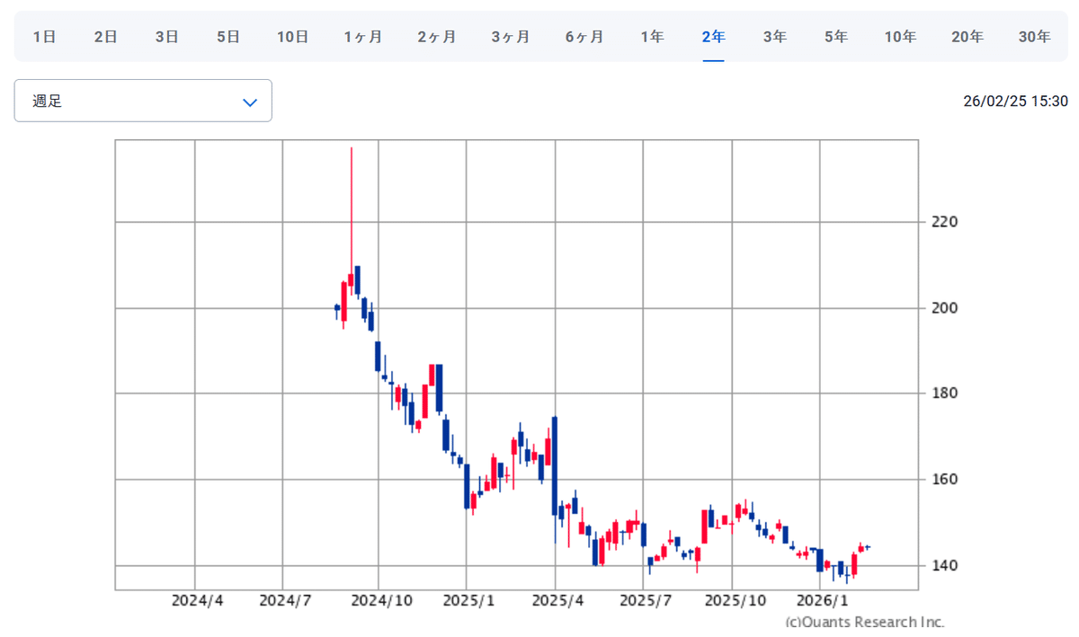Click the 2026/1 date axis label
1079x637 pixels.
point(821,599)
